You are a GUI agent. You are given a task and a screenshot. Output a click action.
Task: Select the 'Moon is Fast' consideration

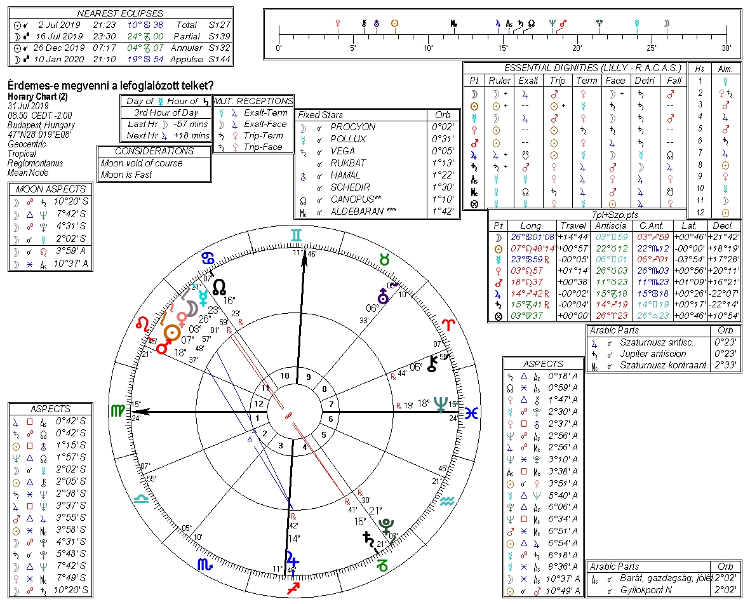pos(126,175)
